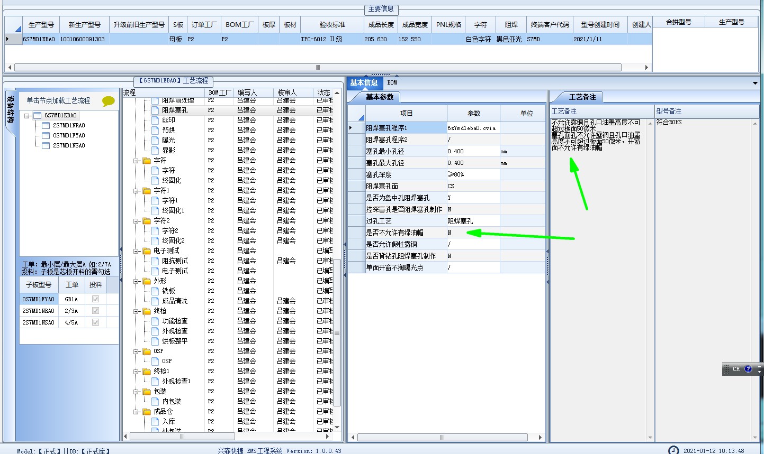Select the 基本参数 tab
Screen dimensions: 764x454
coord(379,97)
